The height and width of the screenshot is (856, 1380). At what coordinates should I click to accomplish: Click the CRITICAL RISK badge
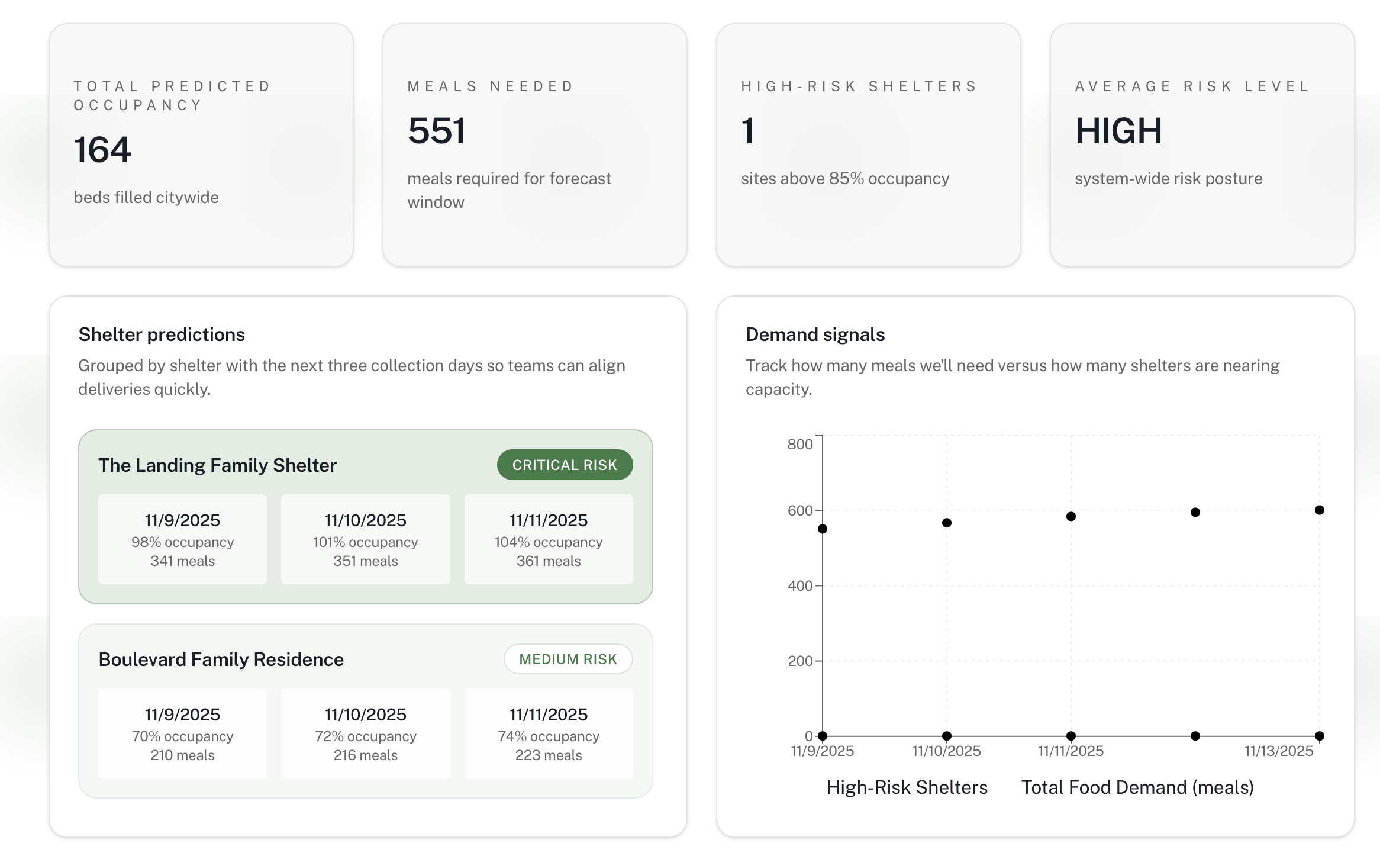(x=565, y=465)
